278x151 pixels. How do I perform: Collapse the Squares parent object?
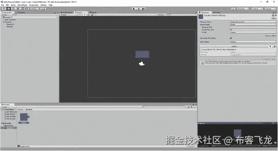pyautogui.click(x=3, y=22)
